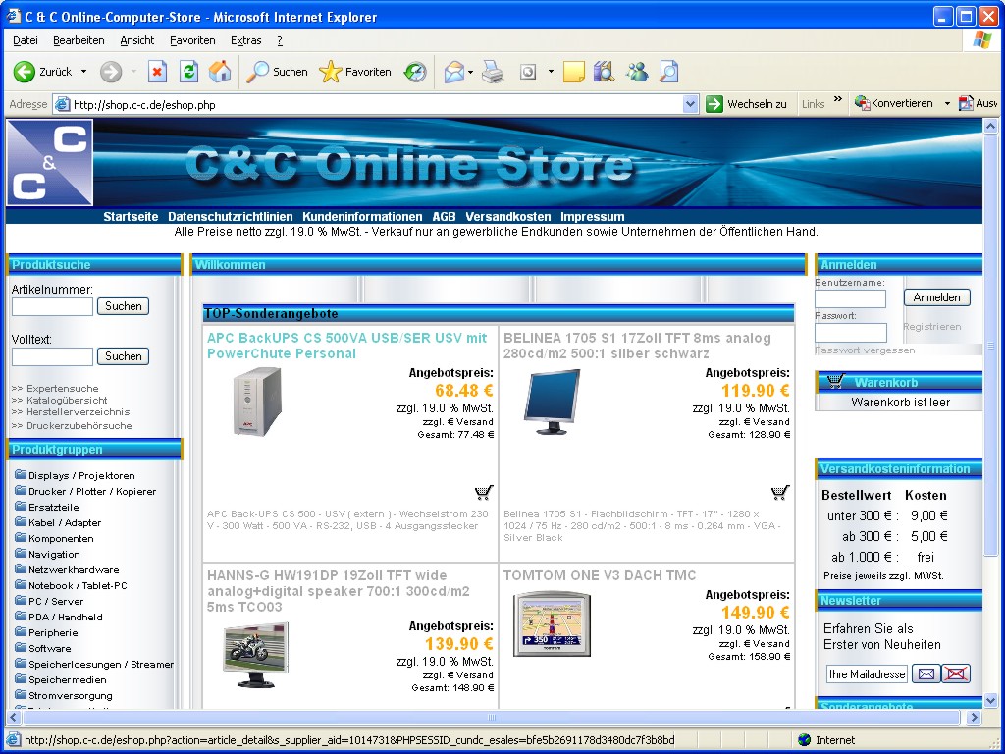Expand the Links toolbar chevron
This screenshot has width=1005, height=754.
click(x=838, y=99)
